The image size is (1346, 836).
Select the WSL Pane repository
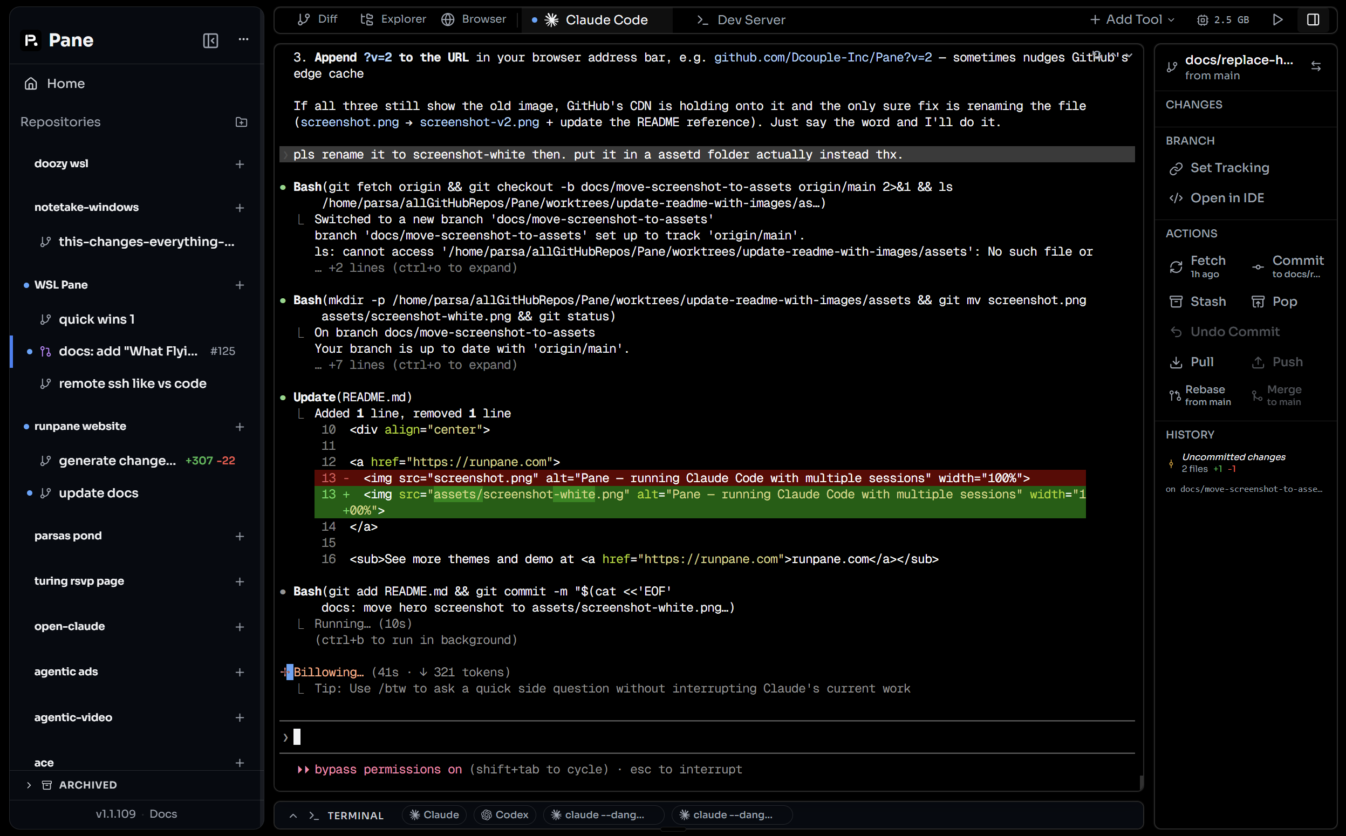point(61,285)
